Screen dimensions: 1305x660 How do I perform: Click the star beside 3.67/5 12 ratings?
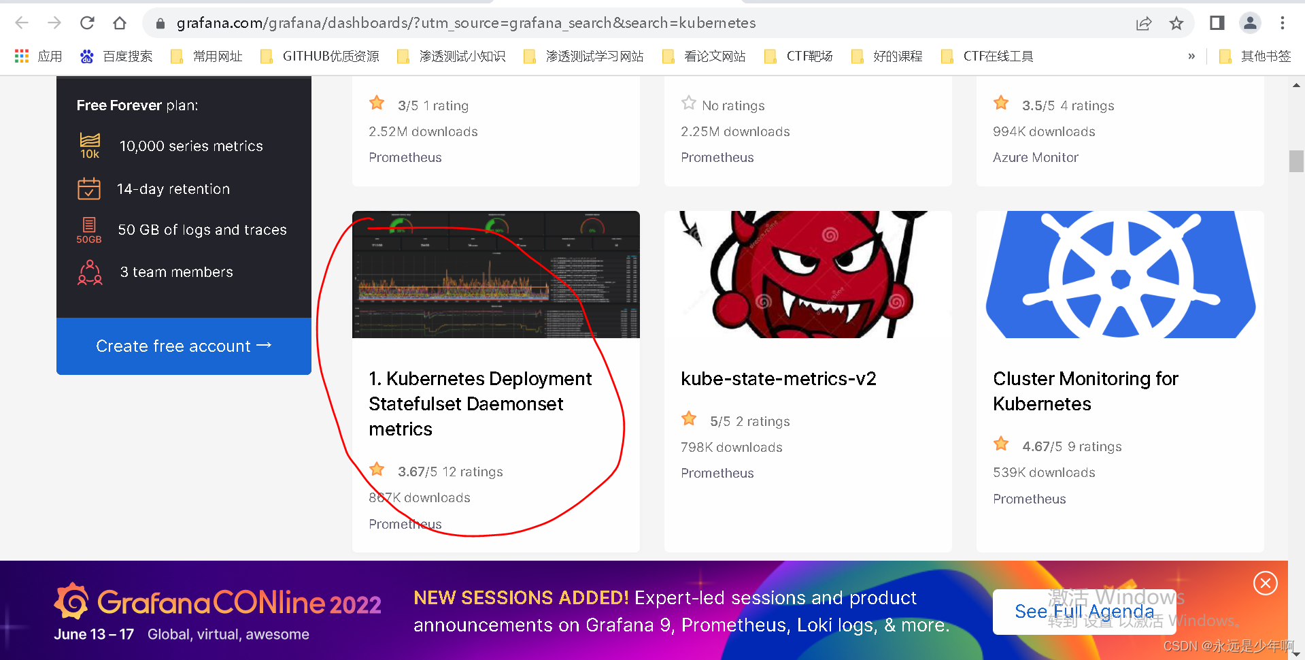(x=377, y=469)
